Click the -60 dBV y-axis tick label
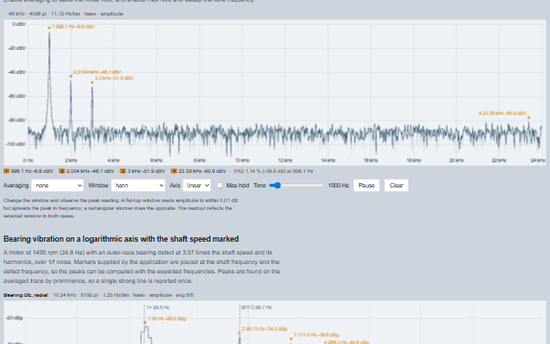The image size is (550, 344). [x=19, y=96]
